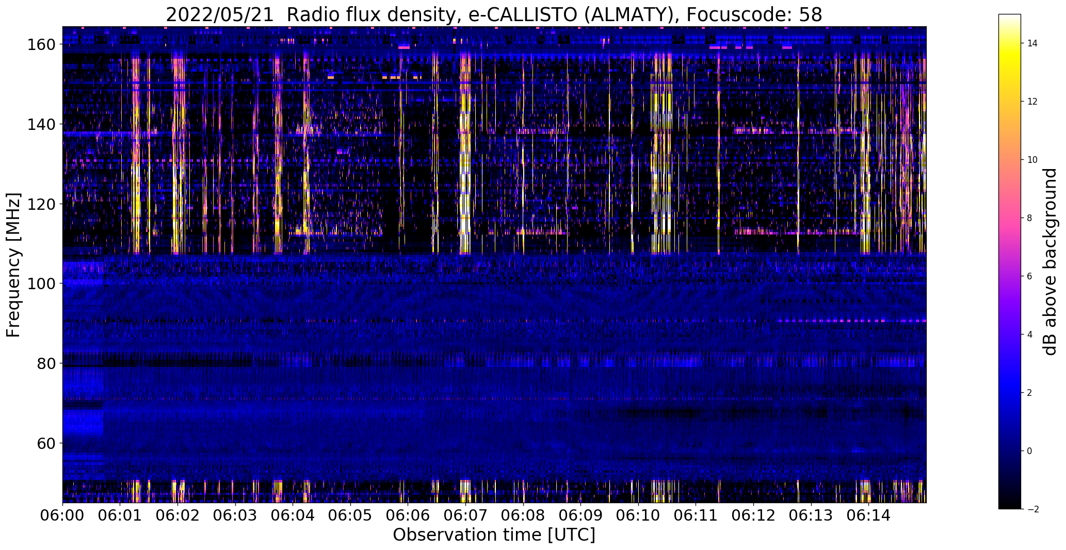Click the 06:06 time tick label

408,515
